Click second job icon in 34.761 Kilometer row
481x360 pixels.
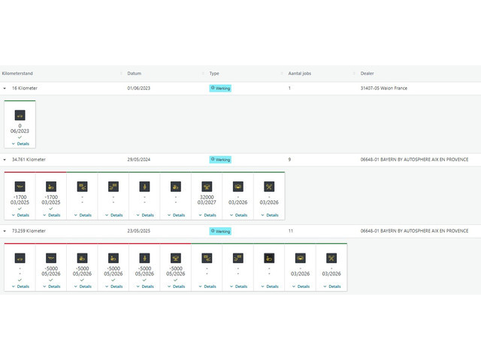tap(50, 186)
